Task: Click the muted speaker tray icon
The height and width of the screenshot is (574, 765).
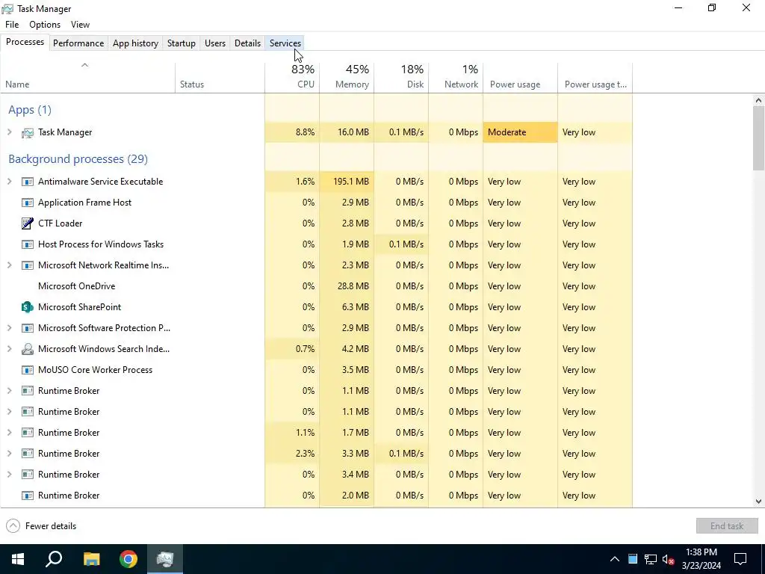Action: pos(669,559)
